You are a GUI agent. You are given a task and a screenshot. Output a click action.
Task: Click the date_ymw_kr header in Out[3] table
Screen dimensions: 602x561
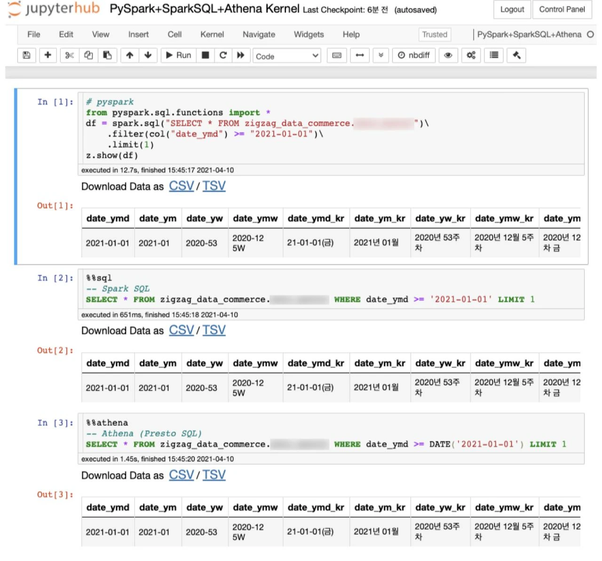tap(504, 507)
